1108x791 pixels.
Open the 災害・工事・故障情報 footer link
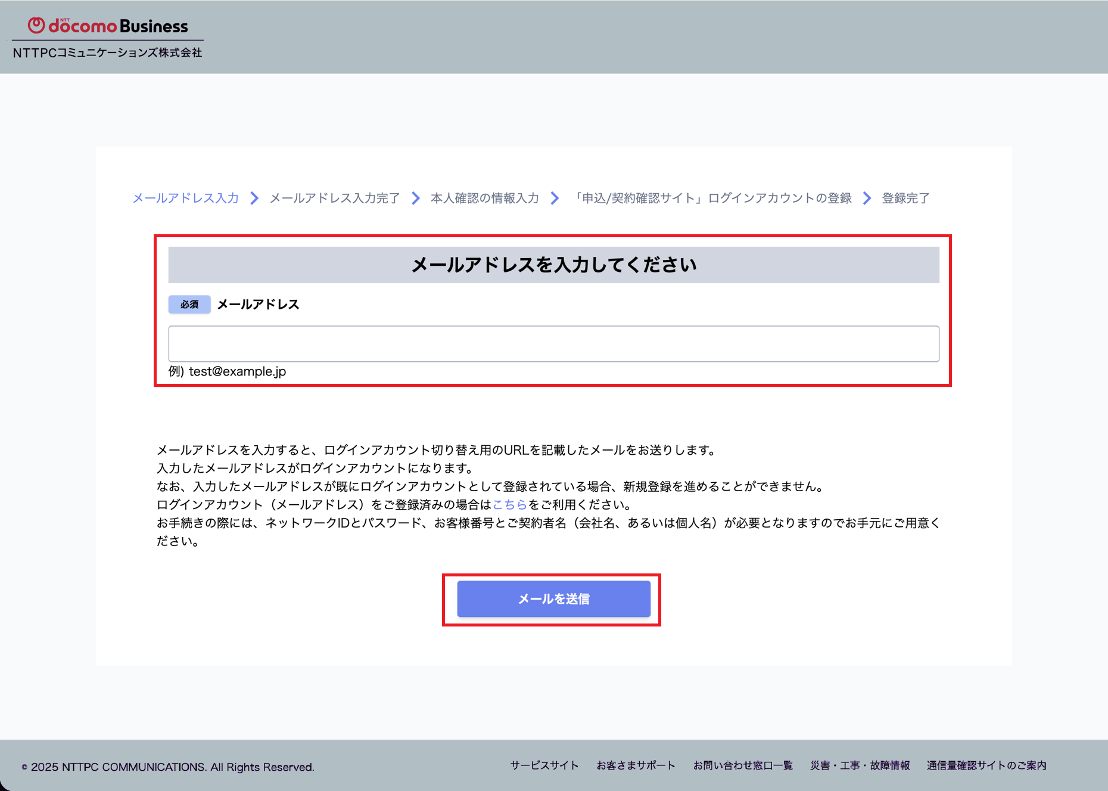tap(860, 765)
